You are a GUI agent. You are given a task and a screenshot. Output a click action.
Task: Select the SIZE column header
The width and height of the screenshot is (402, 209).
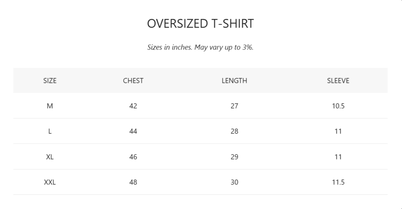click(50, 81)
